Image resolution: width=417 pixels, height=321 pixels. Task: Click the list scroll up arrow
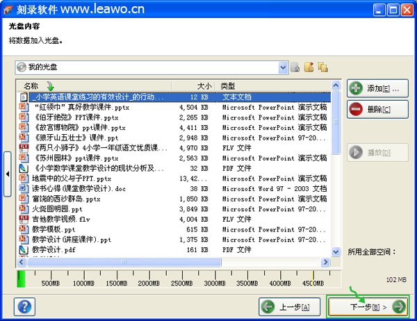point(336,85)
